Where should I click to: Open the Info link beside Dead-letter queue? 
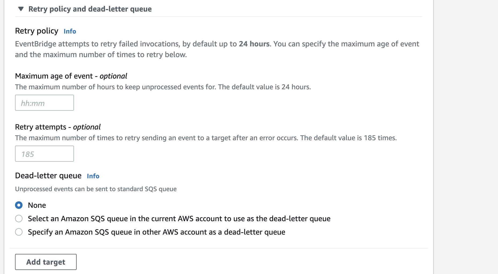93,176
